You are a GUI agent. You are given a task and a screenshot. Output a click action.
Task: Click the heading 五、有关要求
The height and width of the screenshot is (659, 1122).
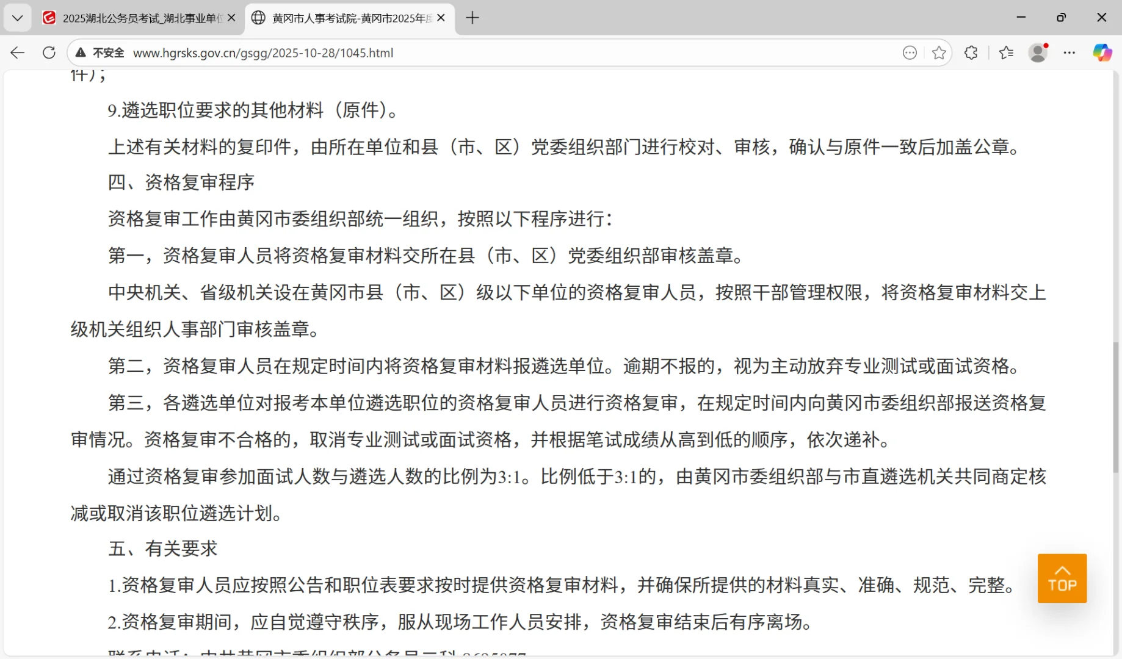point(163,549)
